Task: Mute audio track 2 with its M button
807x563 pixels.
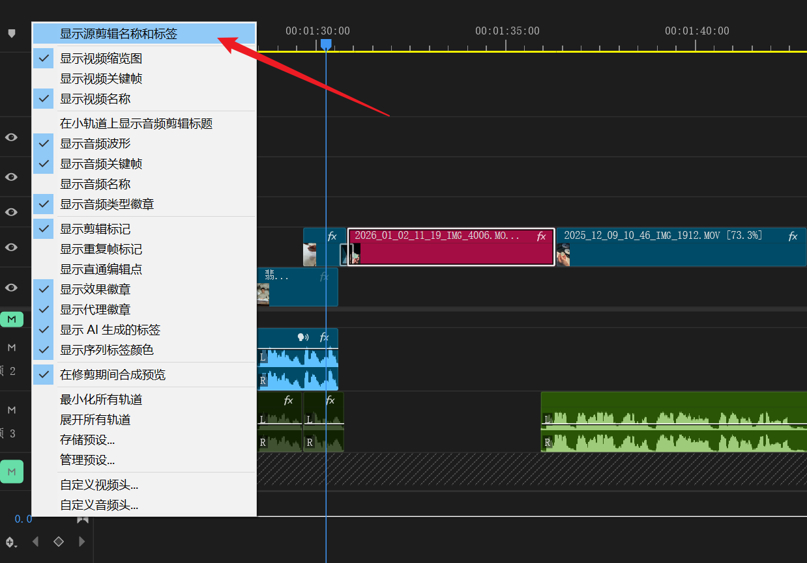Action: coord(11,348)
